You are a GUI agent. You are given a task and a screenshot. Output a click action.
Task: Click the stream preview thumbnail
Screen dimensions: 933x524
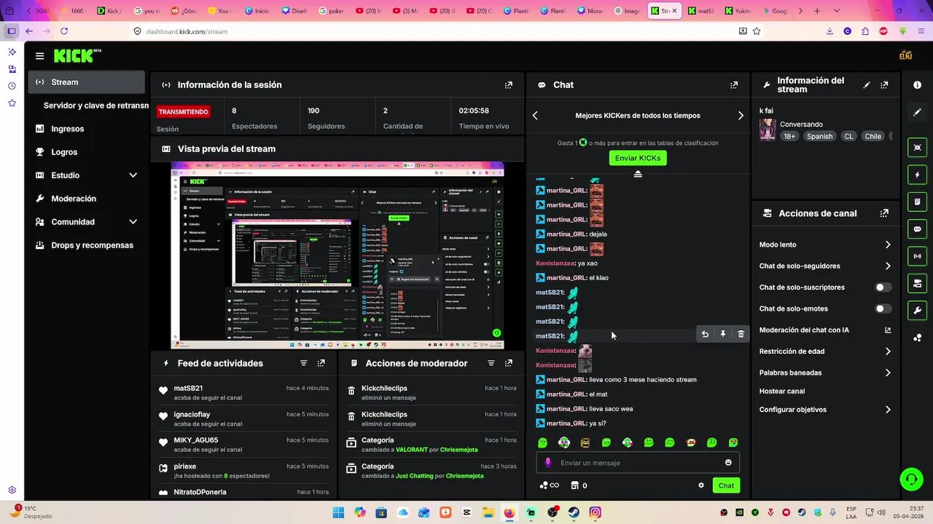click(x=337, y=255)
